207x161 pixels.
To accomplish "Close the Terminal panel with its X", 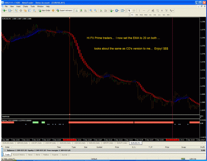I will pos(2,146).
